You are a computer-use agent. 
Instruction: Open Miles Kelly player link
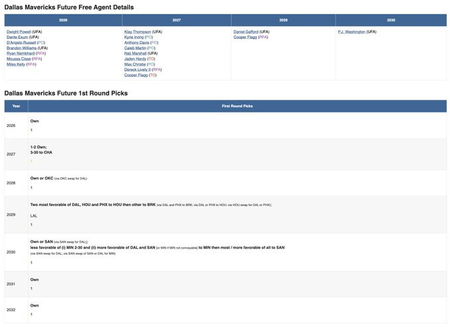click(16, 65)
